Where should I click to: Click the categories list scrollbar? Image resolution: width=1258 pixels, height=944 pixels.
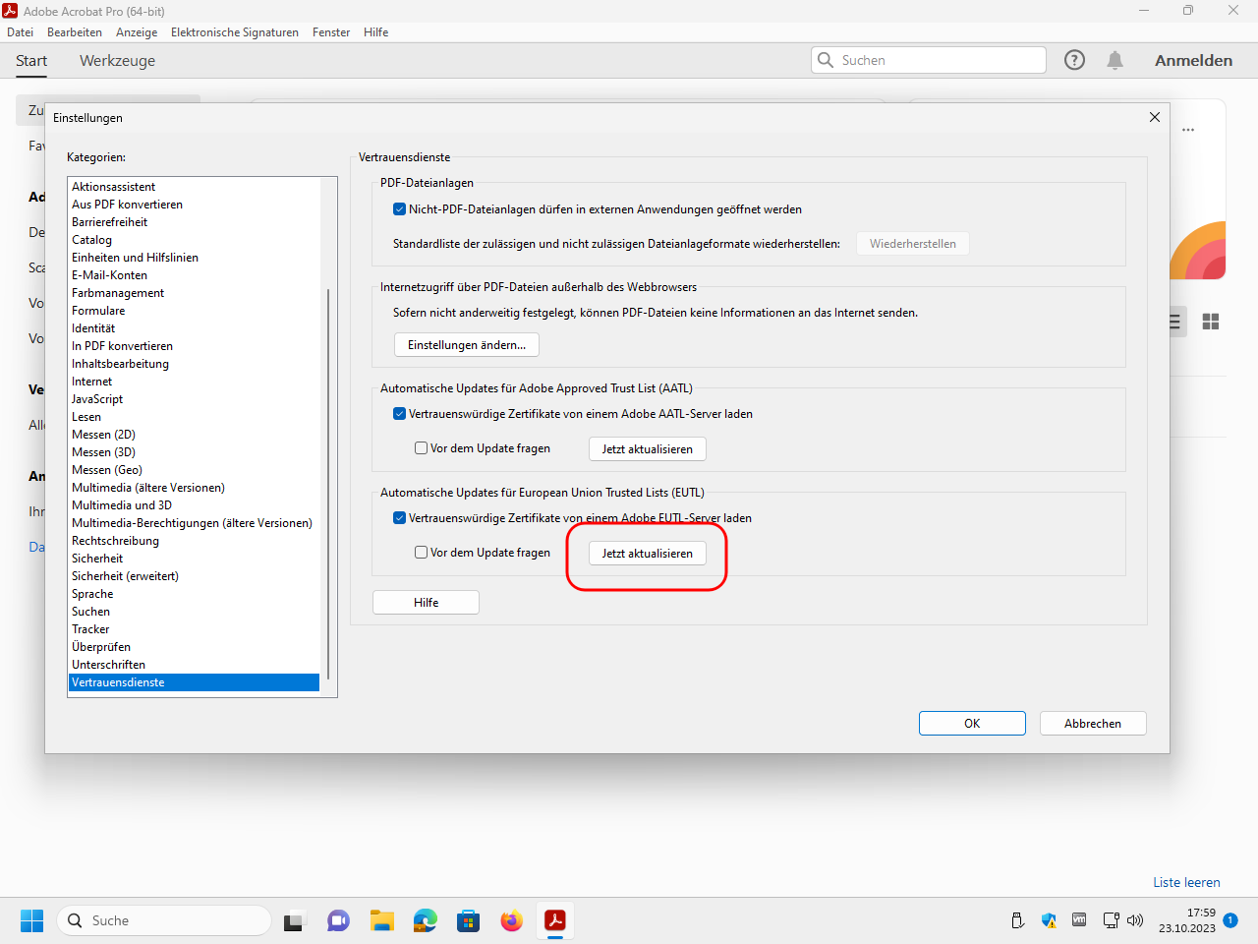coord(328,482)
